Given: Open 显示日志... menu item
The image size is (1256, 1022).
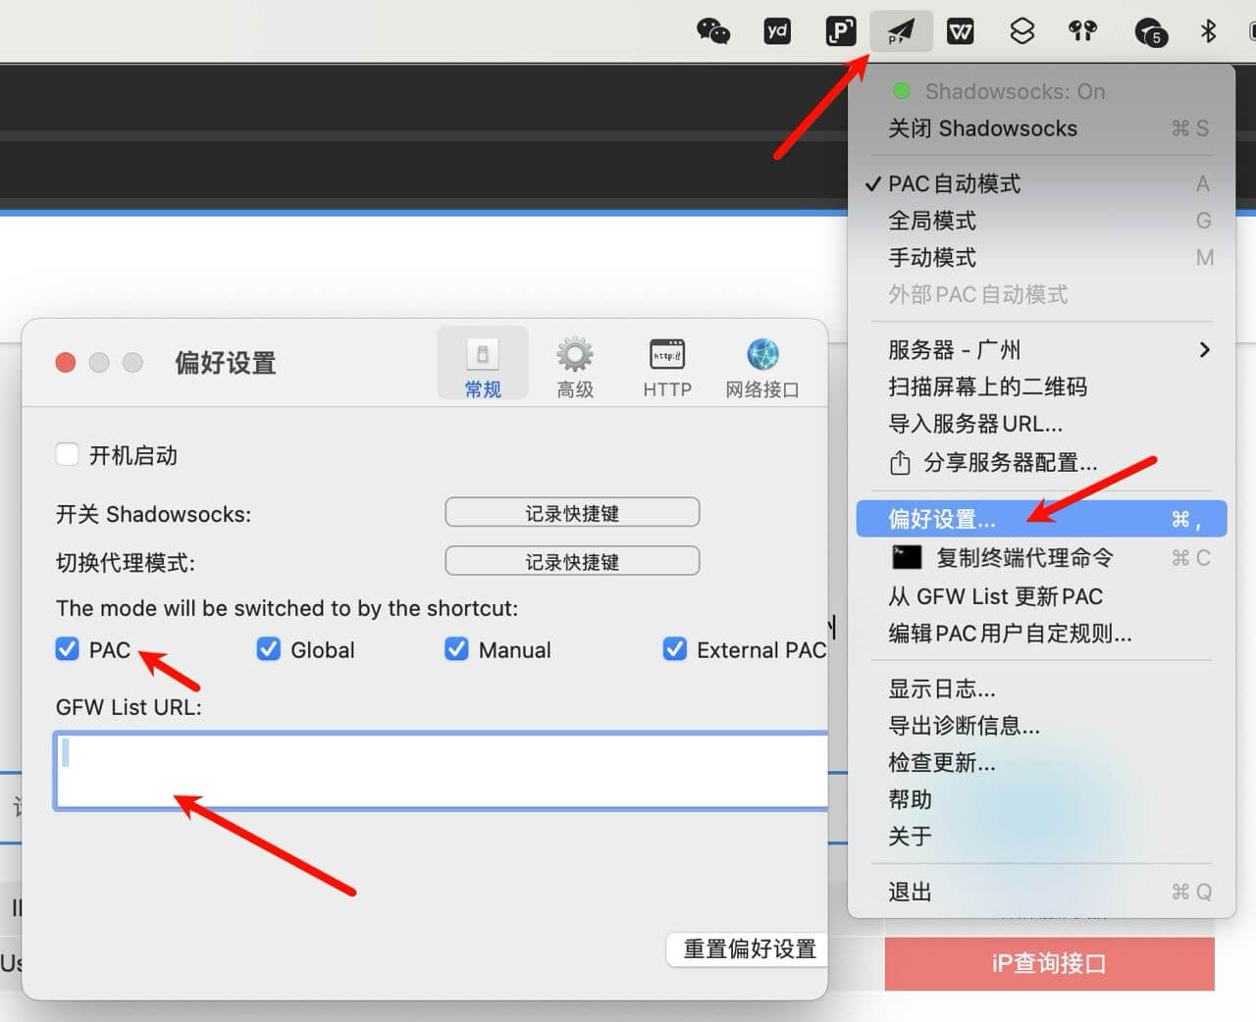Looking at the screenshot, I should point(1041,689).
